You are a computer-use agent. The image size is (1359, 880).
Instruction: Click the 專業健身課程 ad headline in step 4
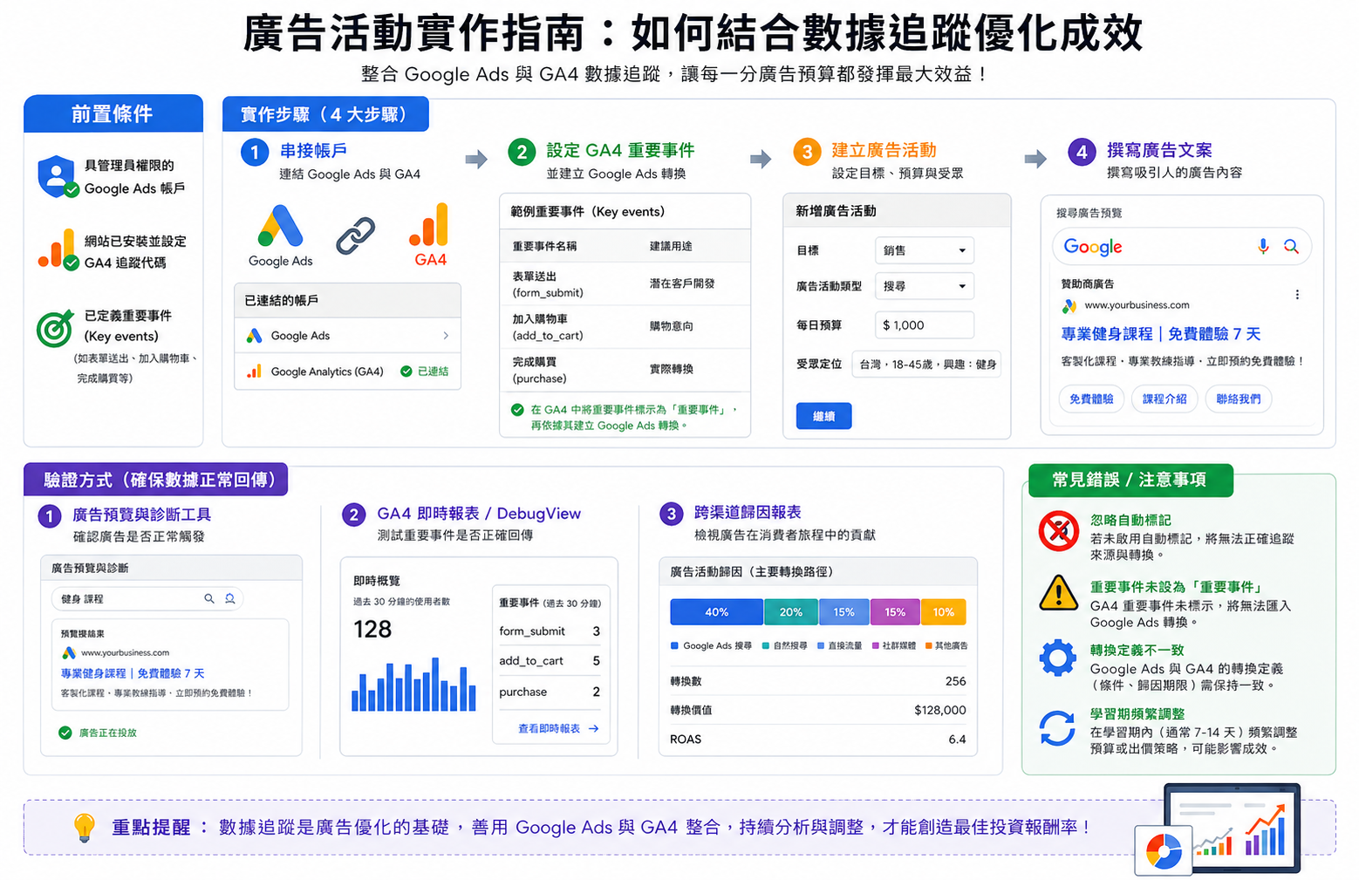point(1160,334)
